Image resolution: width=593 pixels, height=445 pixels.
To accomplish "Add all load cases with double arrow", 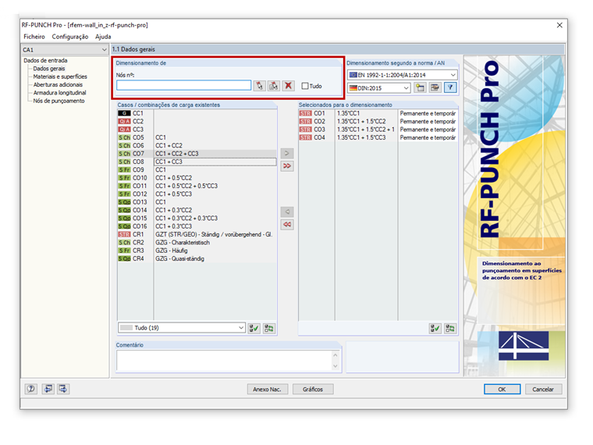I will point(287,166).
